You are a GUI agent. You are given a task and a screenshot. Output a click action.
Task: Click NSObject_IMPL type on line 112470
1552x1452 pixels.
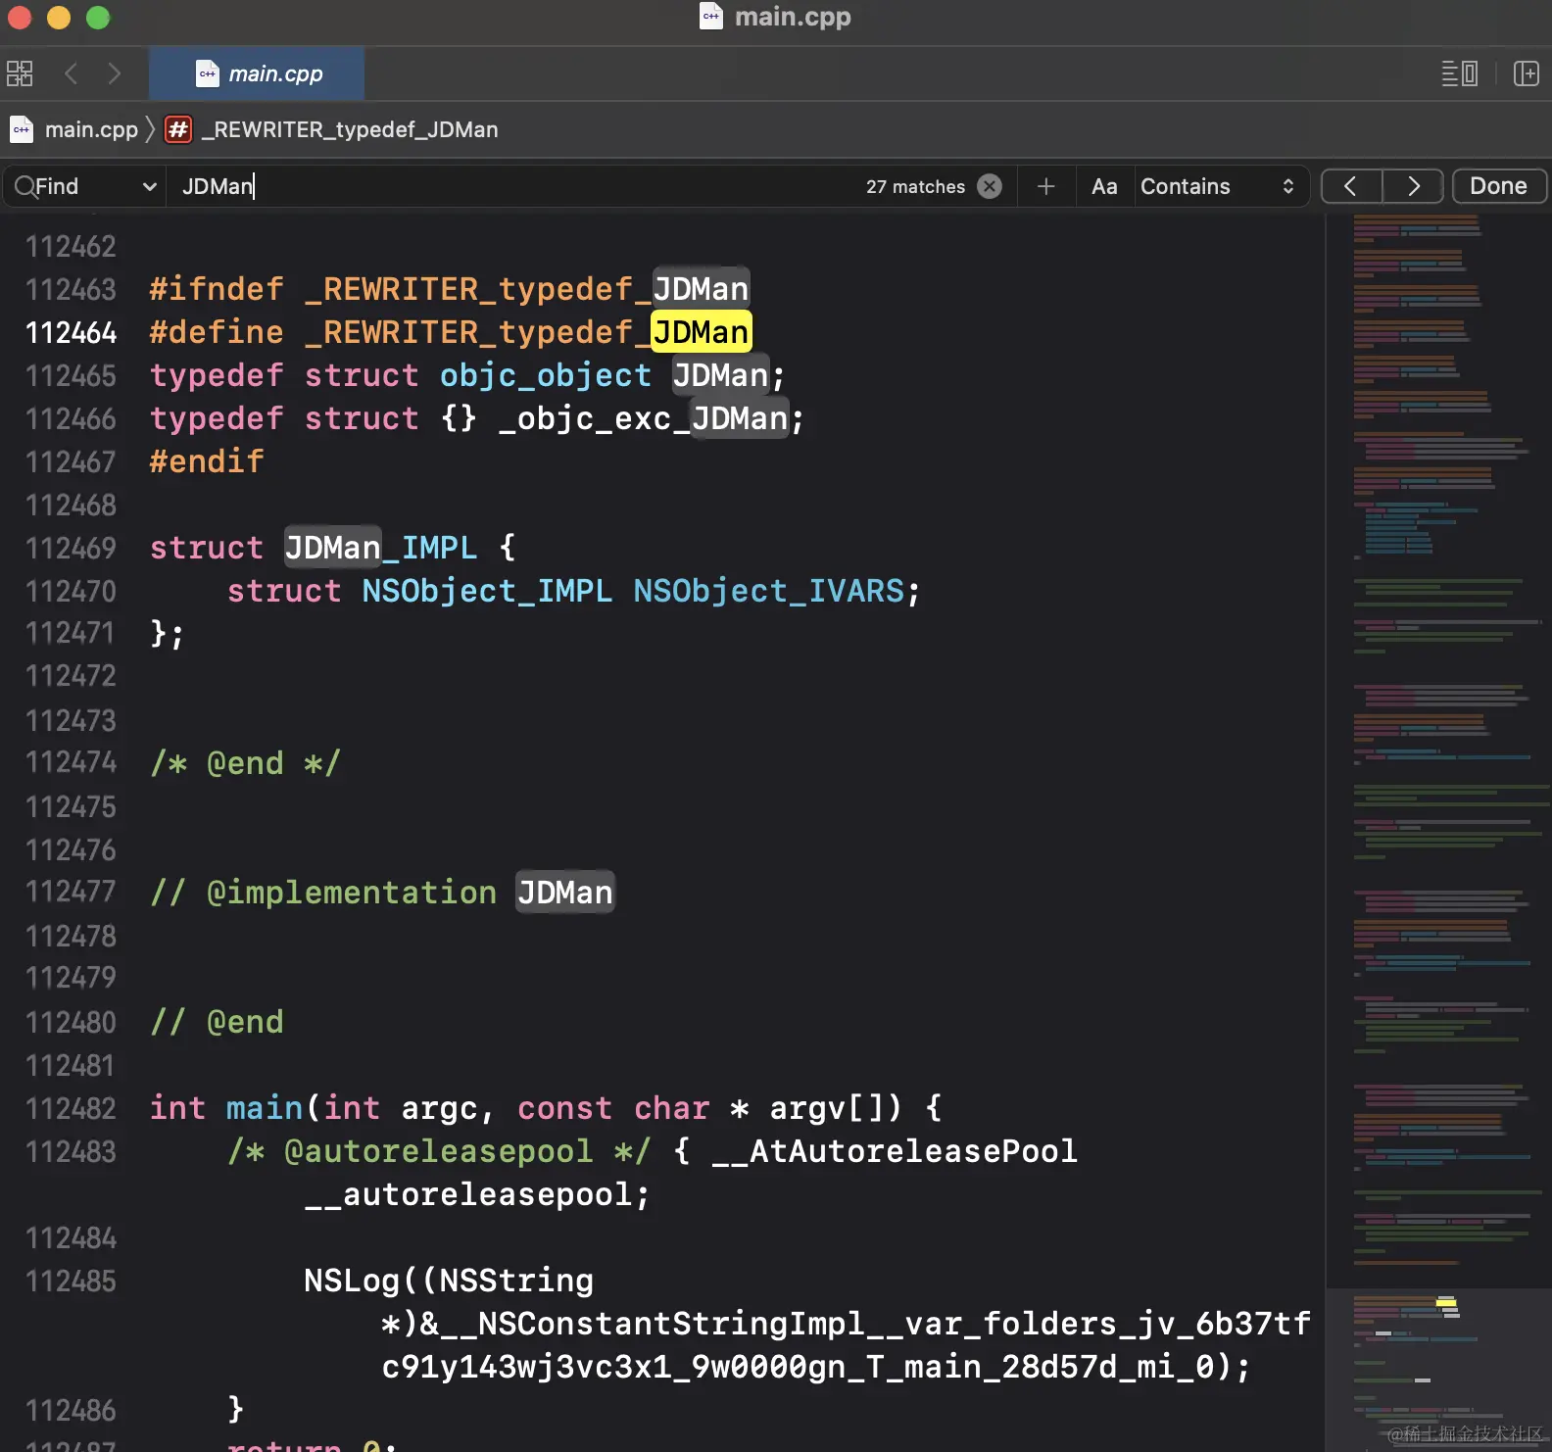click(487, 591)
